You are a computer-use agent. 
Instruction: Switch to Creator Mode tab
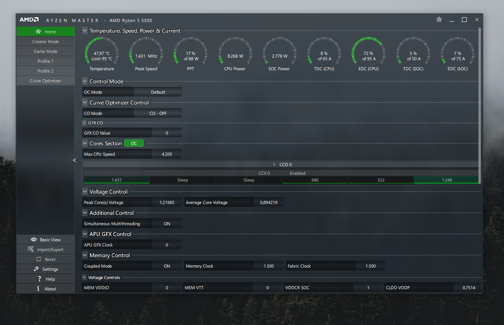pyautogui.click(x=46, y=41)
